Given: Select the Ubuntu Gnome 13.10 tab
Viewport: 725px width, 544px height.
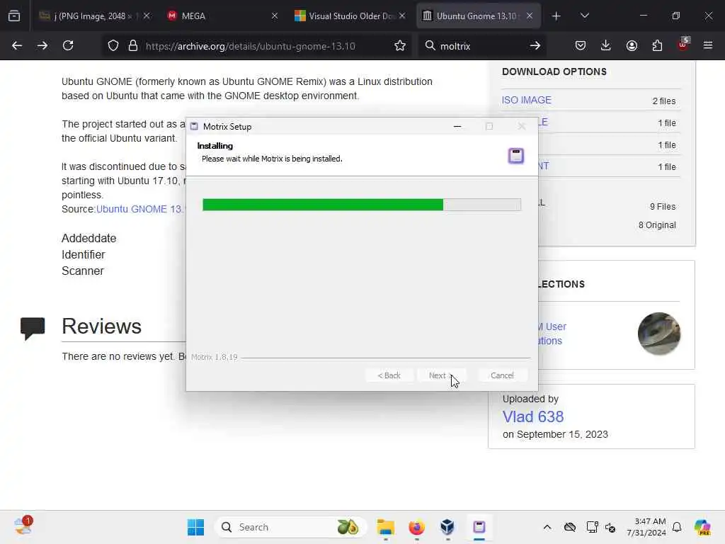Looking at the screenshot, I should (478, 16).
